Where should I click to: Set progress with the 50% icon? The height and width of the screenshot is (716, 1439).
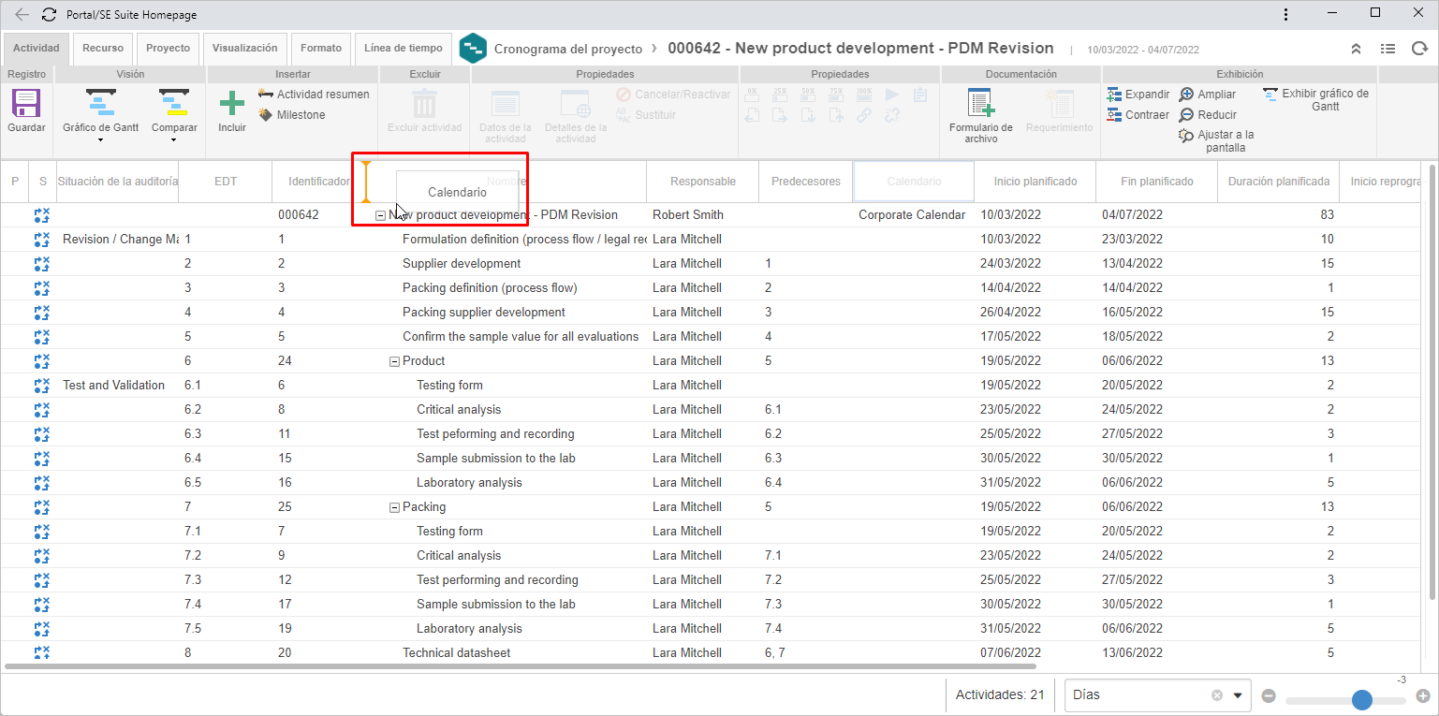(x=808, y=94)
